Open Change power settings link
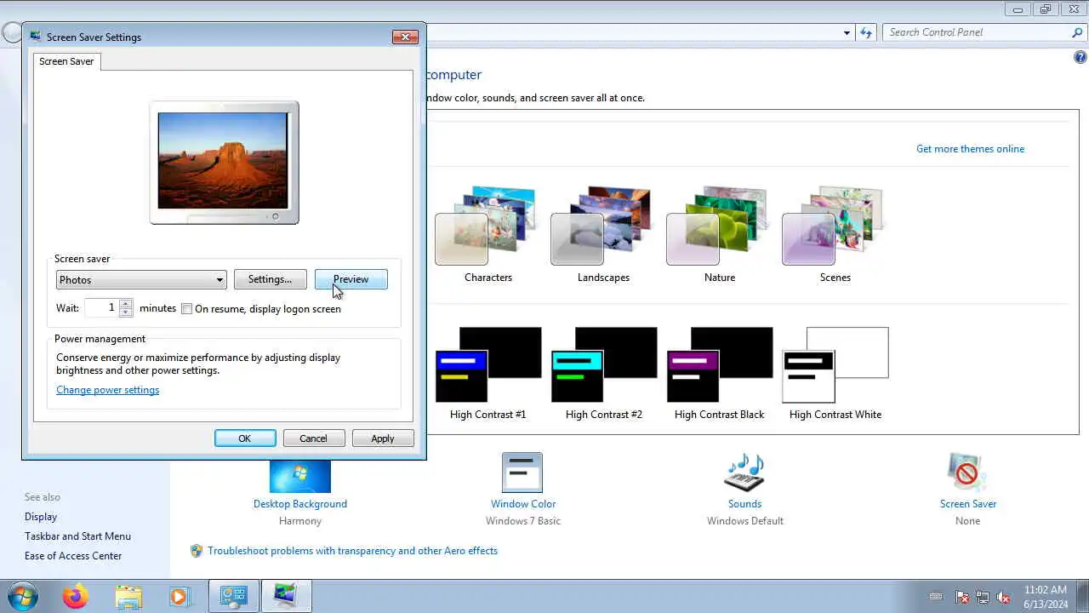Screen dimensions: 1089x613 point(107,390)
